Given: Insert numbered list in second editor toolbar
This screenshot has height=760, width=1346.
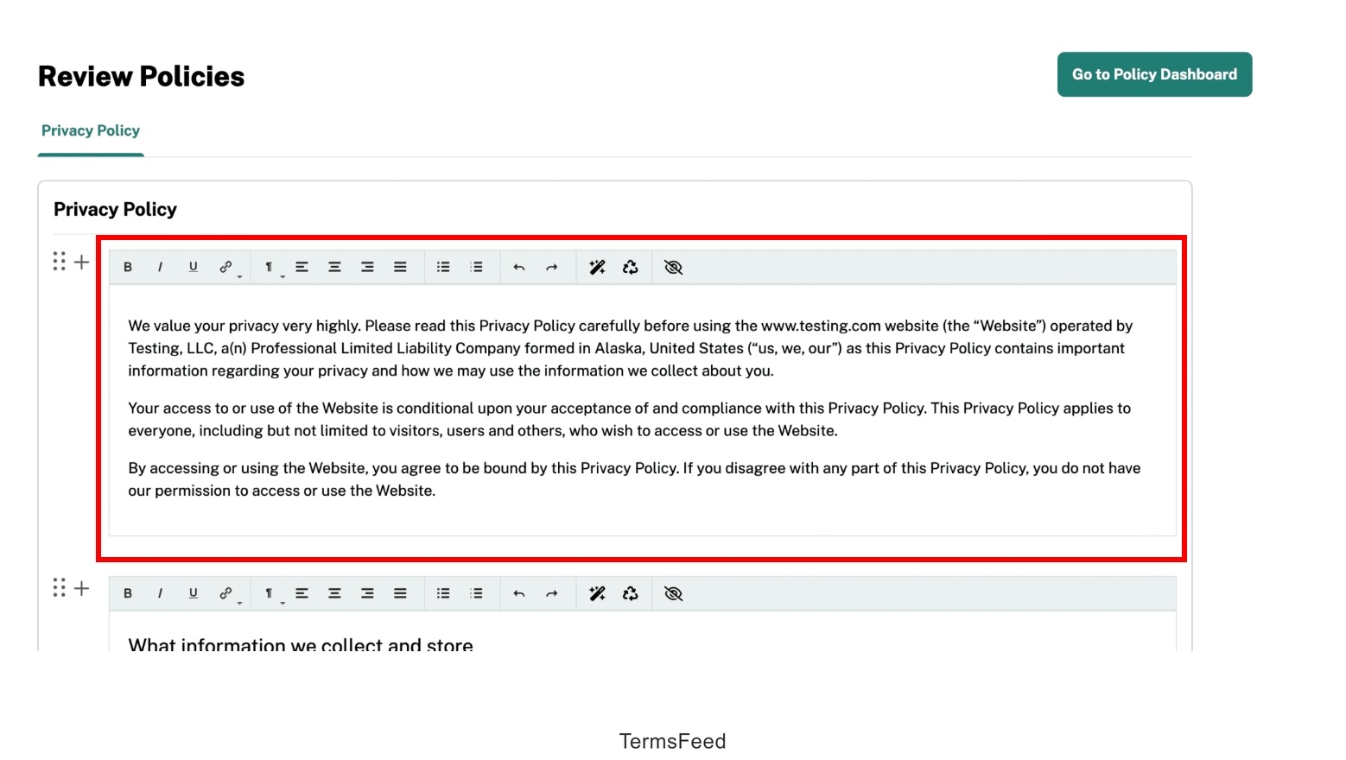Looking at the screenshot, I should click(x=476, y=593).
